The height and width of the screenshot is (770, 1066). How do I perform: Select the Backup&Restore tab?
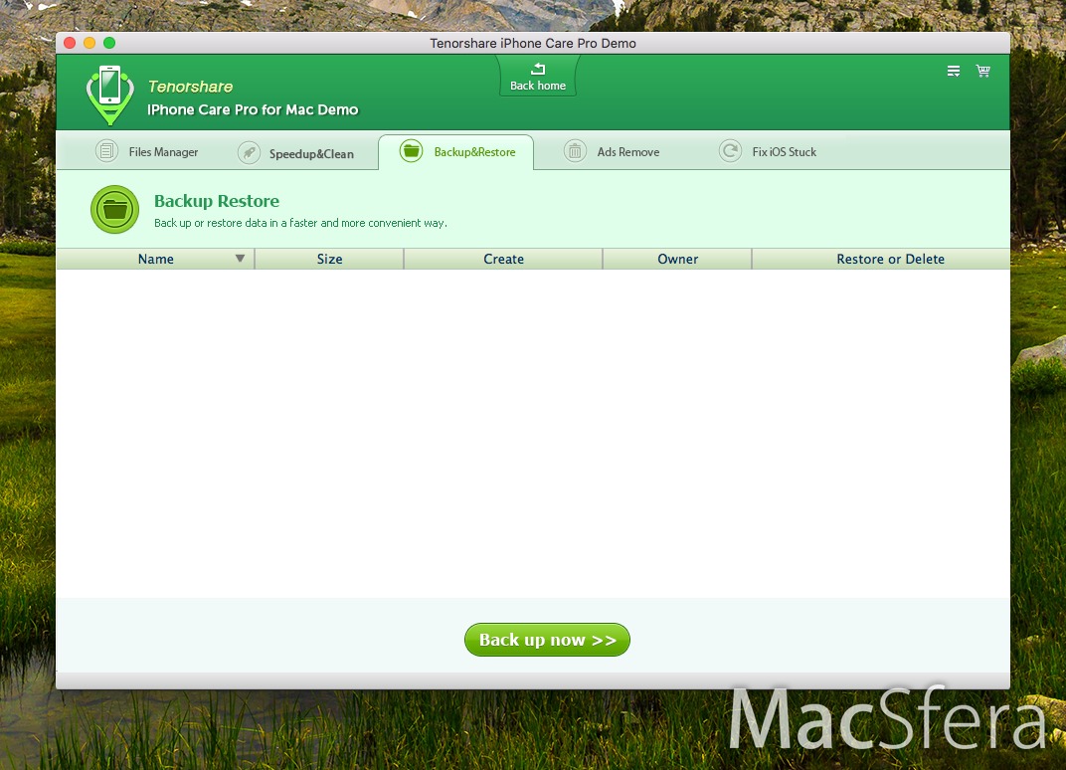click(456, 151)
